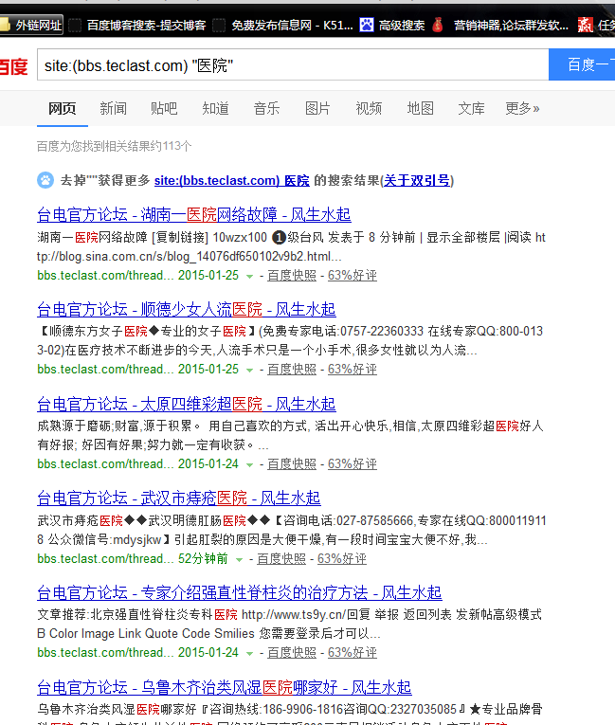Switch to the 视频 tab
This screenshot has width=615, height=725.
pos(369,109)
